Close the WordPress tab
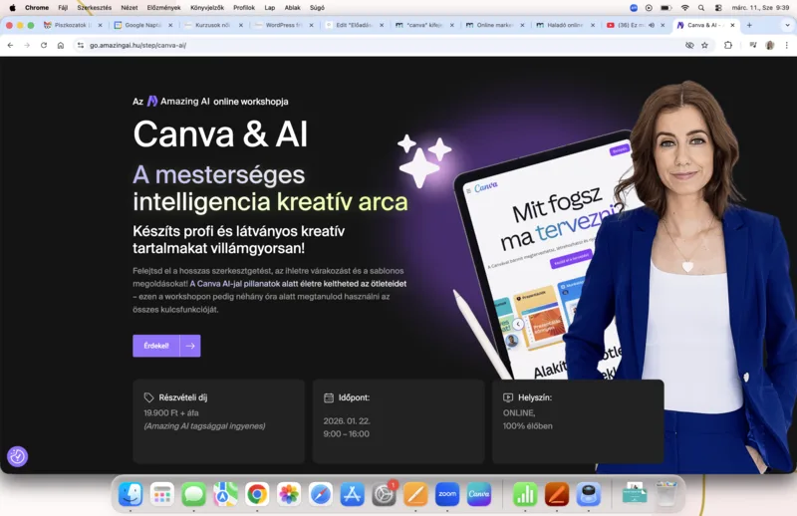The height and width of the screenshot is (516, 797). 311,25
